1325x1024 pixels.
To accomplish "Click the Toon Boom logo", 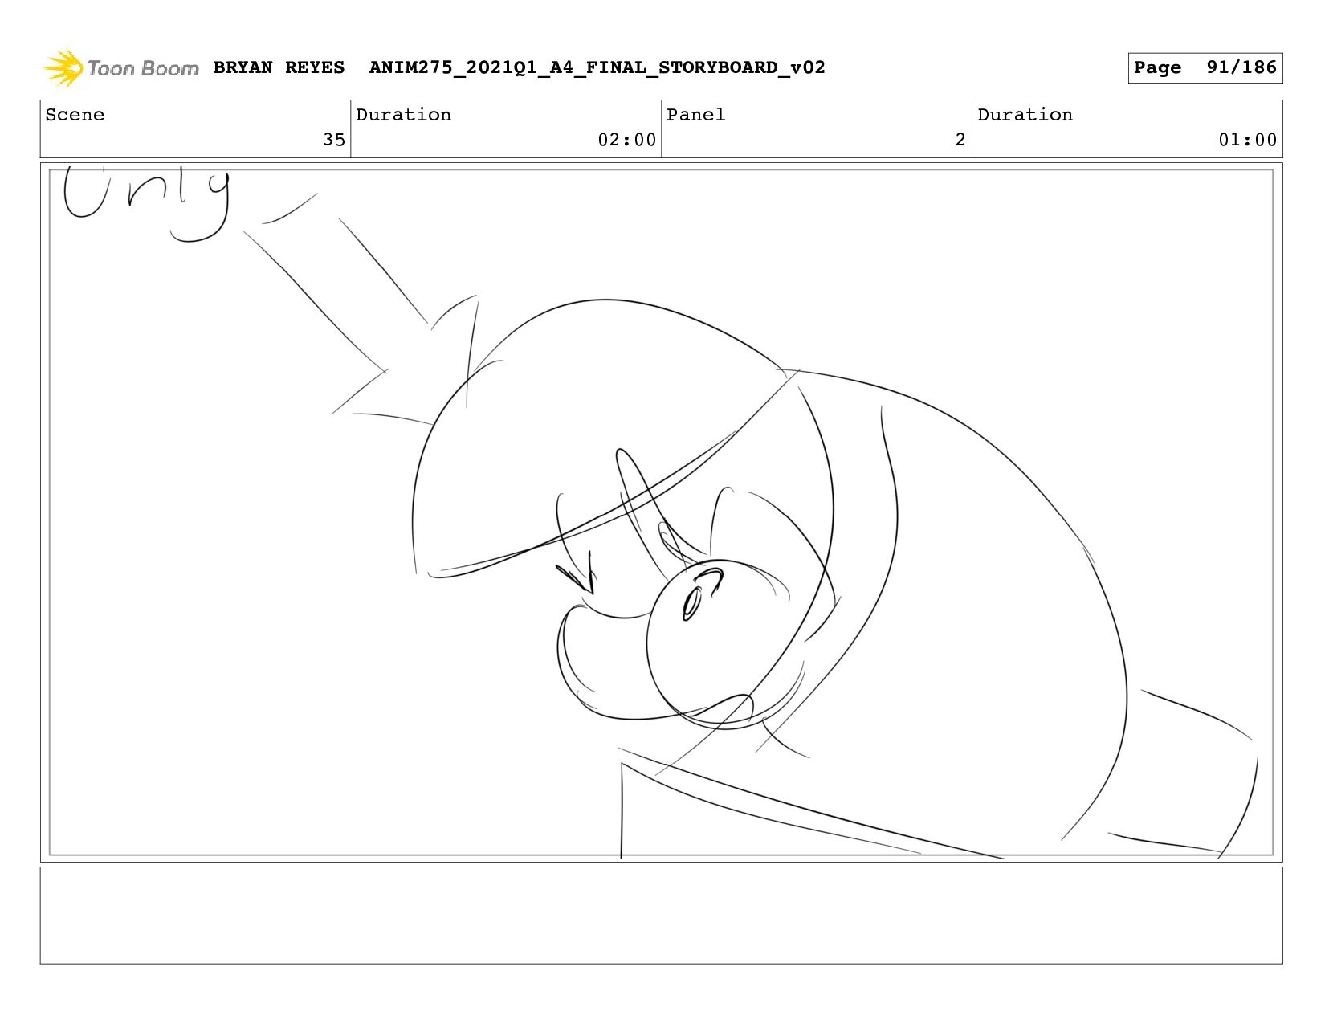I will (x=120, y=68).
